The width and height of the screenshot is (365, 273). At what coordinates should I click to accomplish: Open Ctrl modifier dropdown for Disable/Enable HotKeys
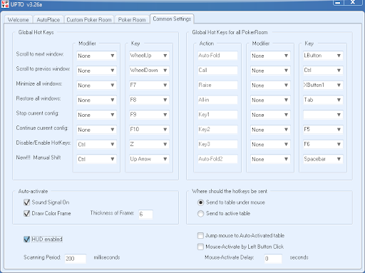point(96,144)
